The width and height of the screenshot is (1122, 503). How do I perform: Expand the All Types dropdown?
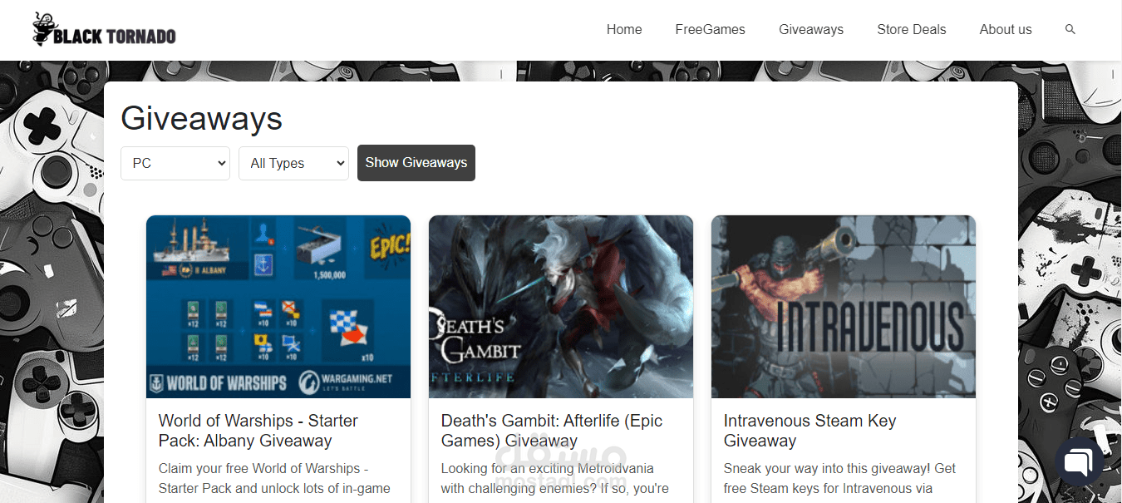(x=293, y=163)
